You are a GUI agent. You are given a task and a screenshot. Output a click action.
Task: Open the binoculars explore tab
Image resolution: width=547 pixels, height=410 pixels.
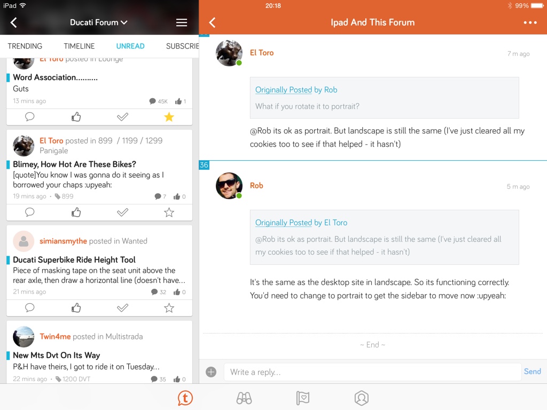point(244,398)
